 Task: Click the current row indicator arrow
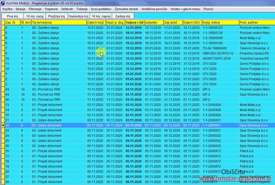point(3,125)
